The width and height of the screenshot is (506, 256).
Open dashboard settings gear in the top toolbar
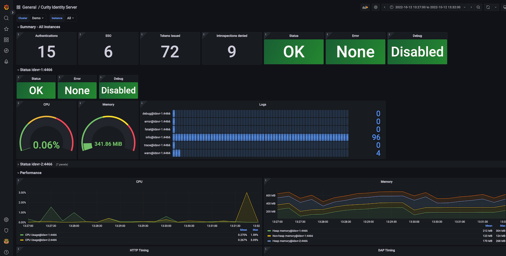[376, 7]
